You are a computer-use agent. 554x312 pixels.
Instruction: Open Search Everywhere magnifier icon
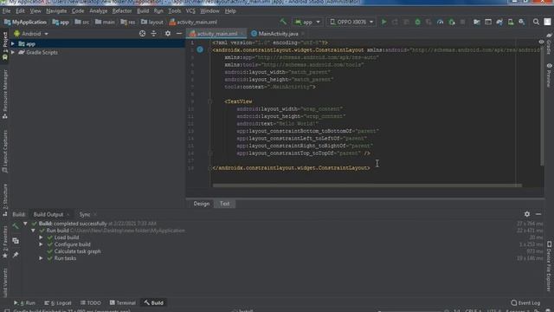click(536, 22)
